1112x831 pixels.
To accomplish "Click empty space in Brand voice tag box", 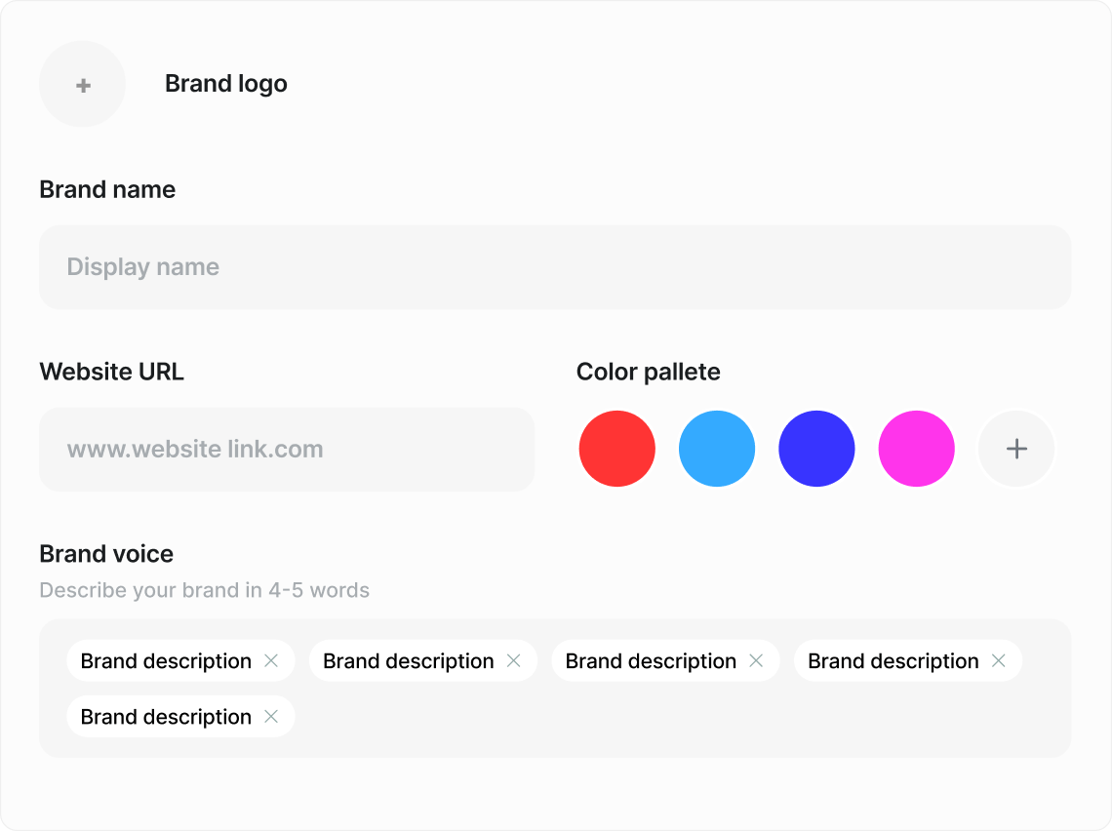I will click(683, 720).
